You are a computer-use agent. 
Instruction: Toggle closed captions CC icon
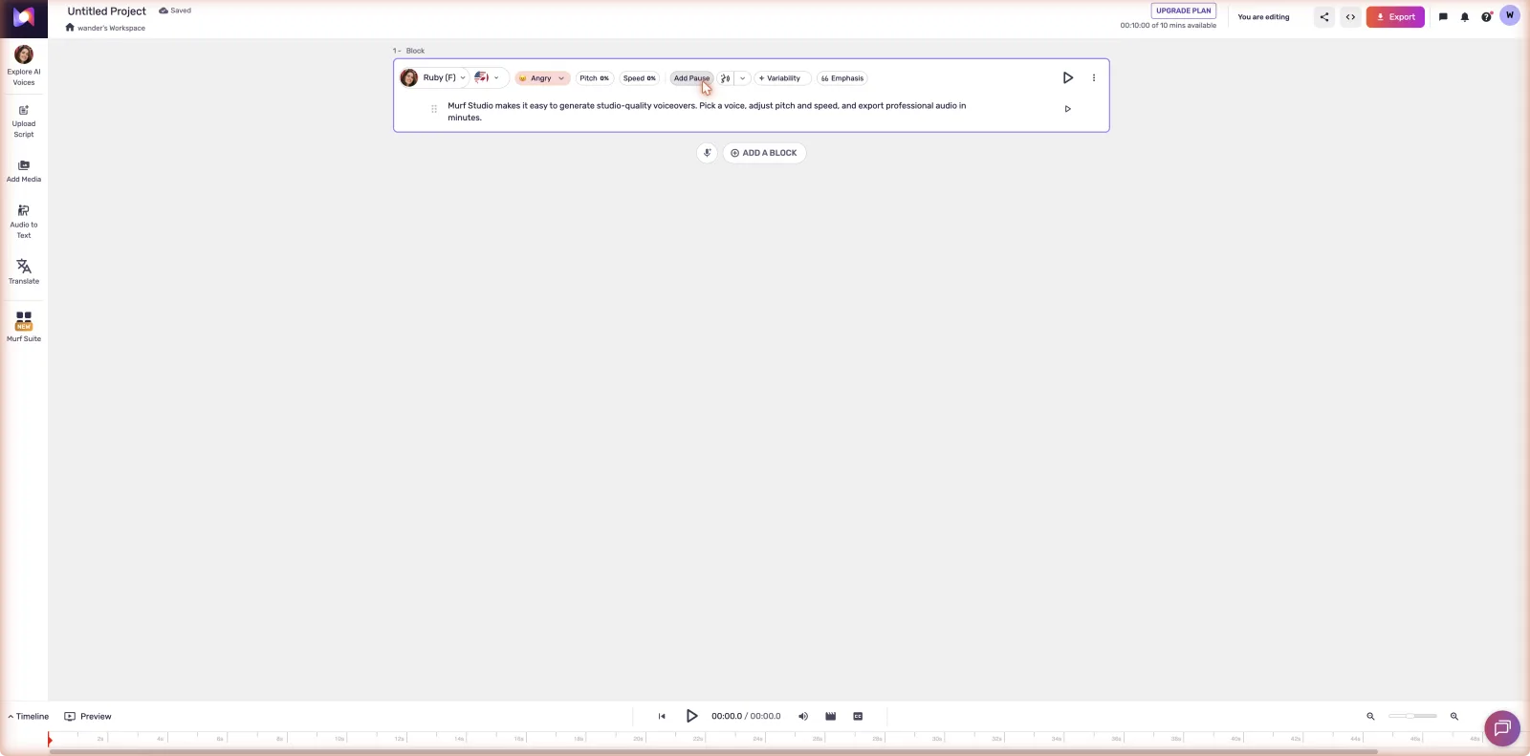858,717
